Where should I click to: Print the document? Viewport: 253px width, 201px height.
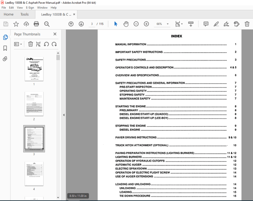36,24
